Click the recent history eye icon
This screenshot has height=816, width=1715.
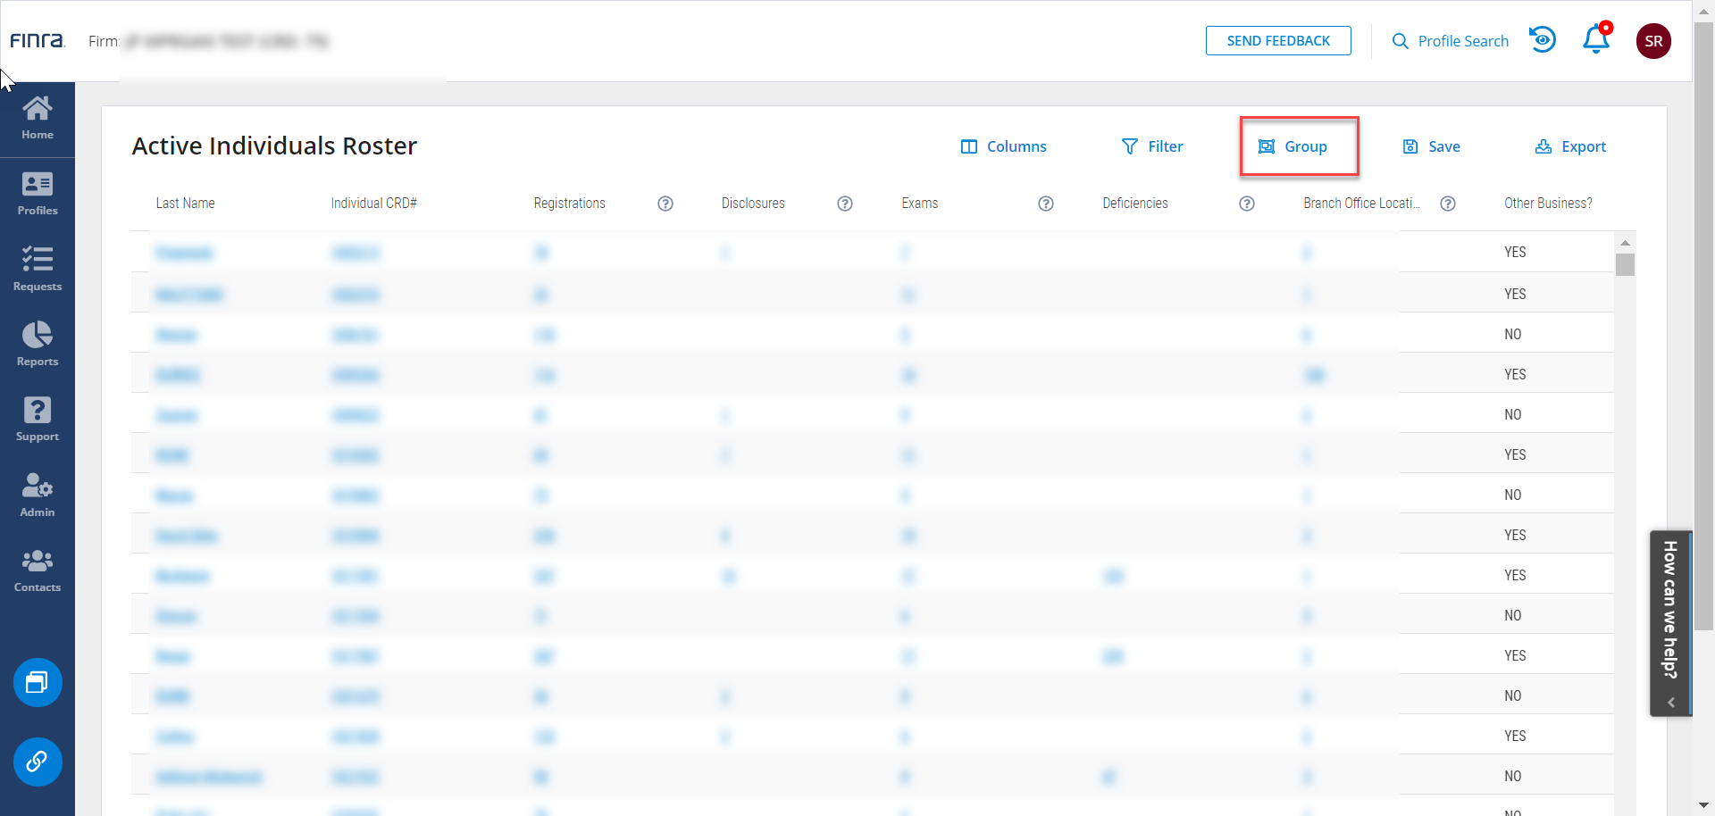1543,40
